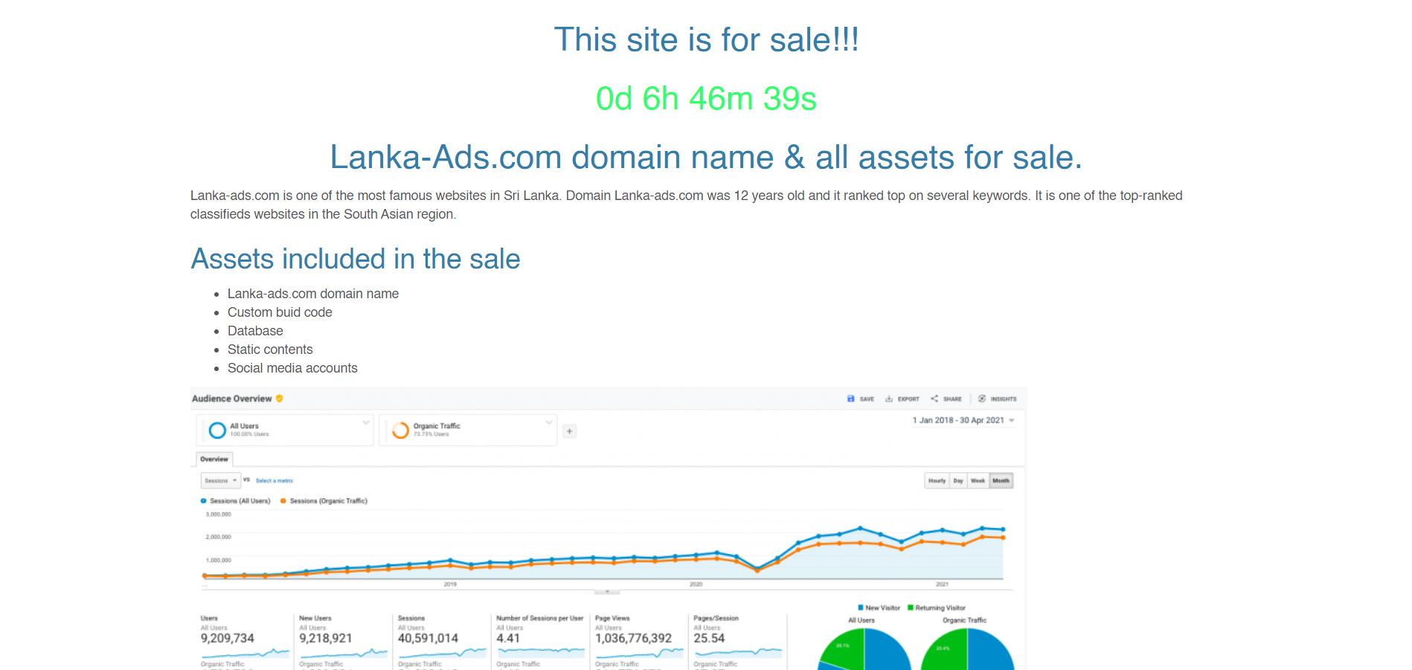Click the 3,000,000 axis label
Image resolution: width=1412 pixels, height=670 pixels.
(218, 514)
